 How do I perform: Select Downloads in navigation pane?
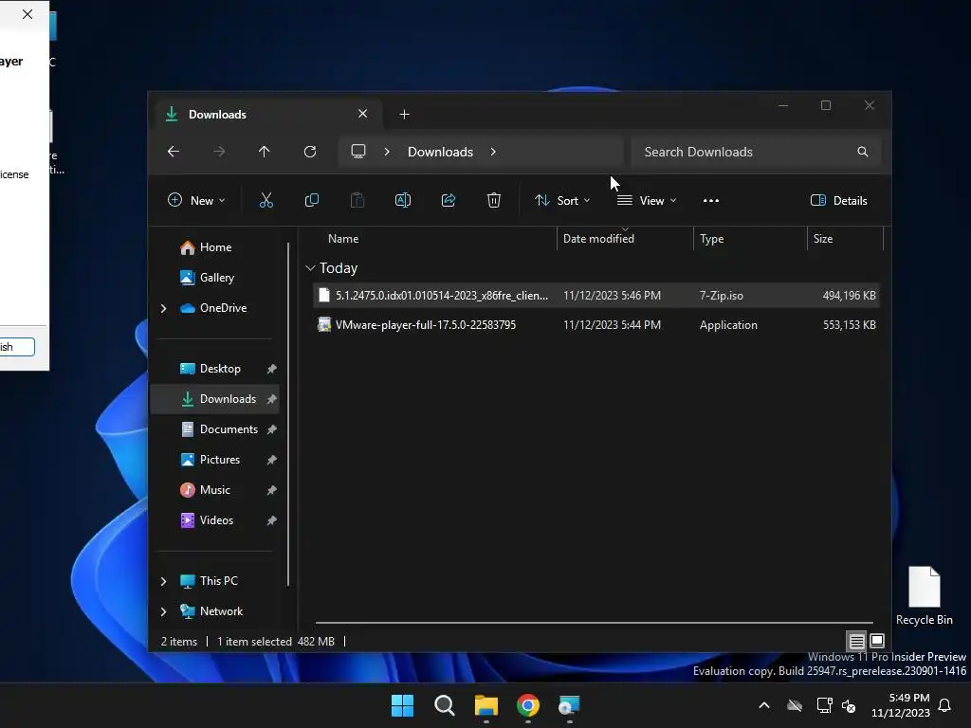[214, 399]
